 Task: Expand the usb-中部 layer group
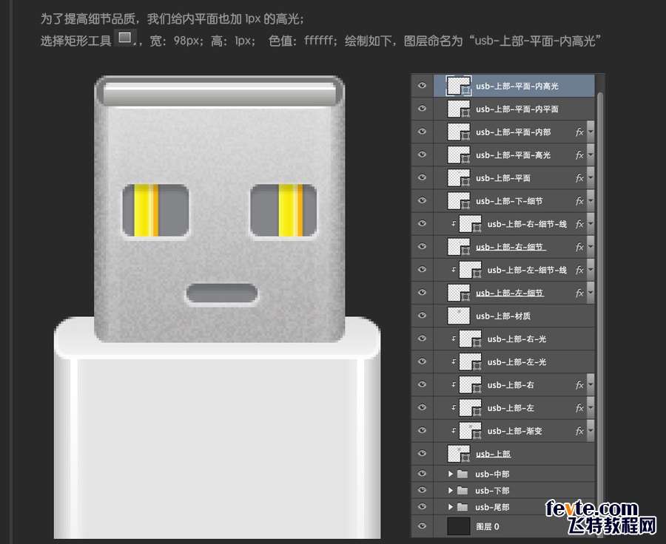click(450, 474)
